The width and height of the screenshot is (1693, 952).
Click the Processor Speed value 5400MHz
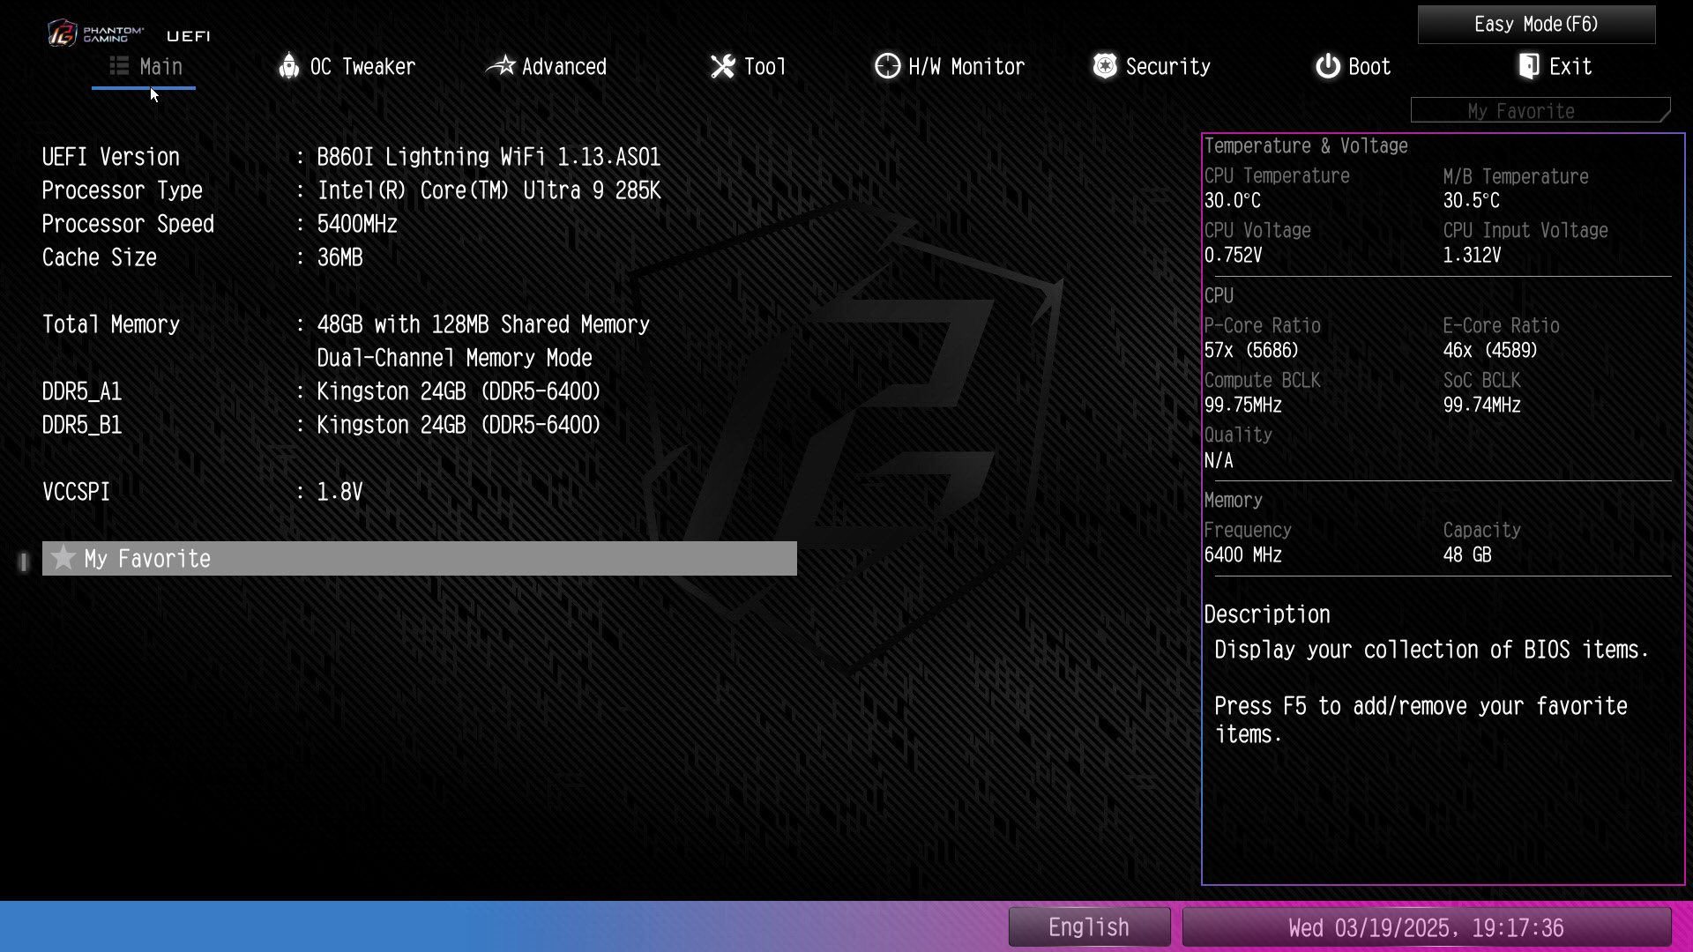pyautogui.click(x=357, y=225)
